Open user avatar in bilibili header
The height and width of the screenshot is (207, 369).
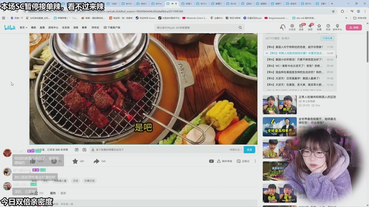(282, 27)
